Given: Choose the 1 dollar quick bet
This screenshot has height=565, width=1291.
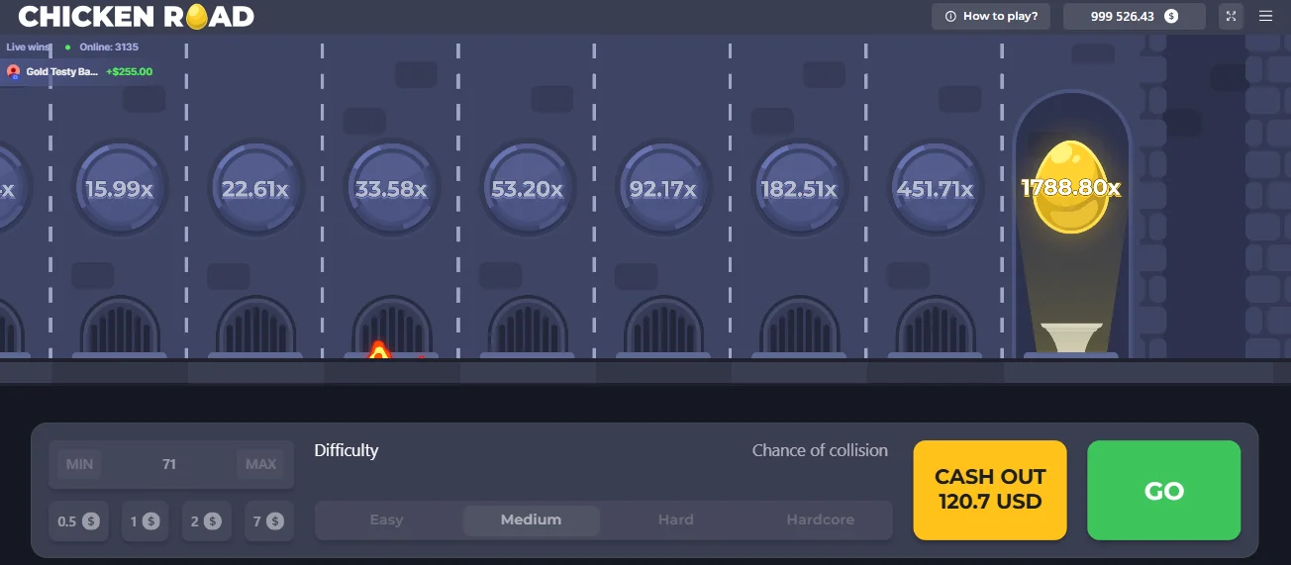Looking at the screenshot, I should (145, 520).
